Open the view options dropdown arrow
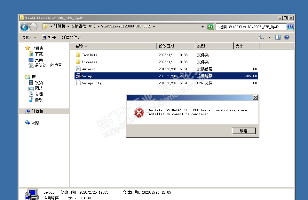 (x=270, y=37)
